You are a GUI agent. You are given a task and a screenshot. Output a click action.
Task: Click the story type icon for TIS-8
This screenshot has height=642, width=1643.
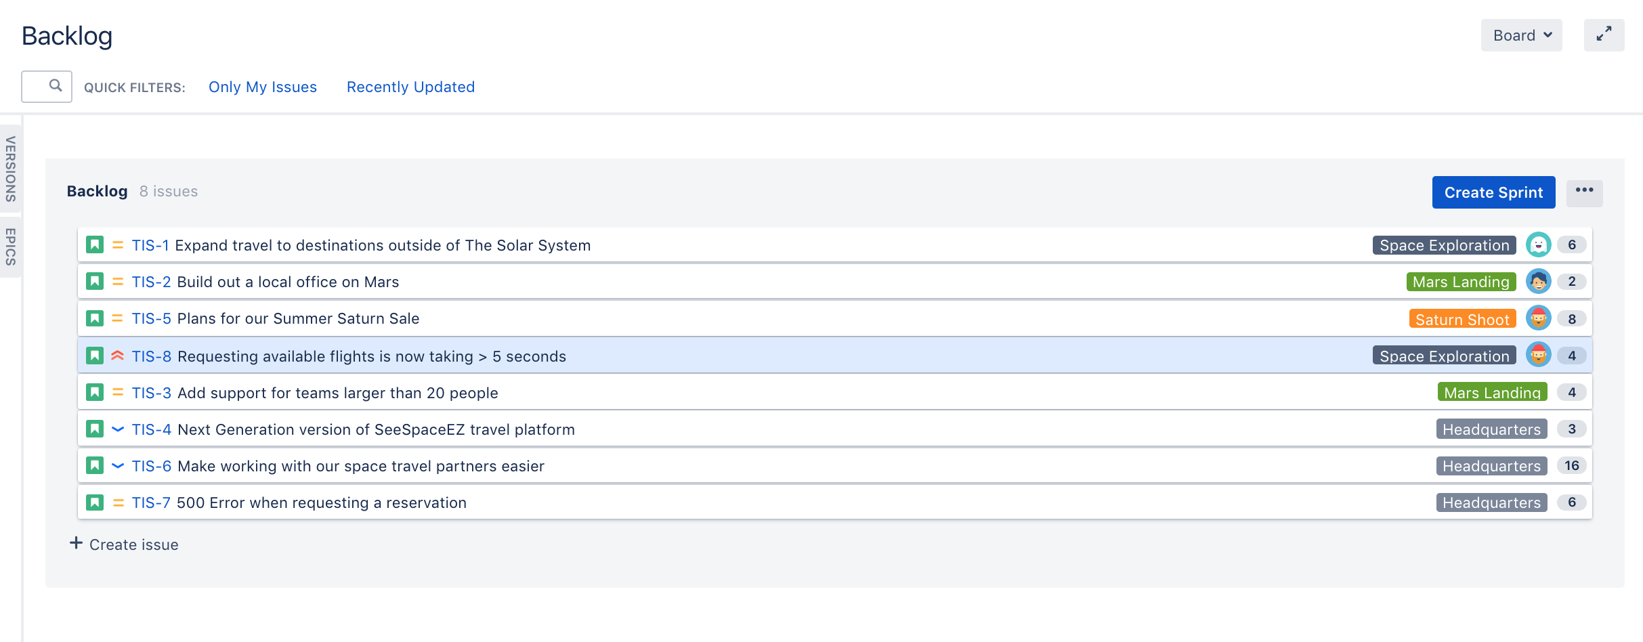click(95, 356)
